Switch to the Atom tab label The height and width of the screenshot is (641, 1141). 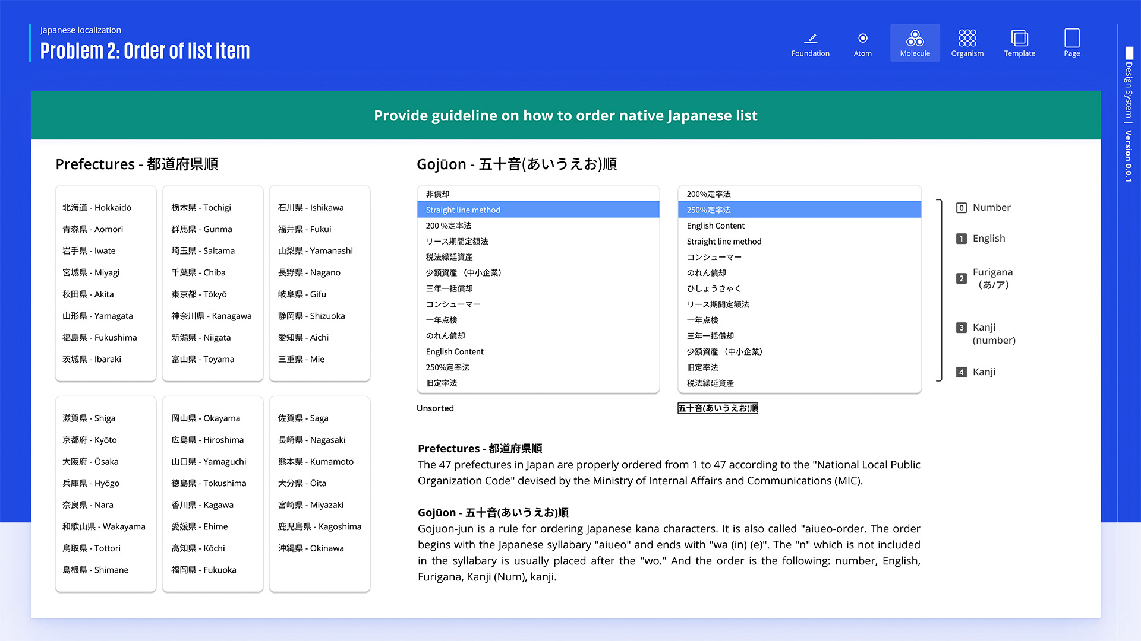pos(863,53)
